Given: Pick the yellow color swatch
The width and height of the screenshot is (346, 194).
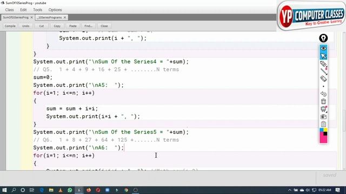Looking at the screenshot, I should tap(325, 130).
